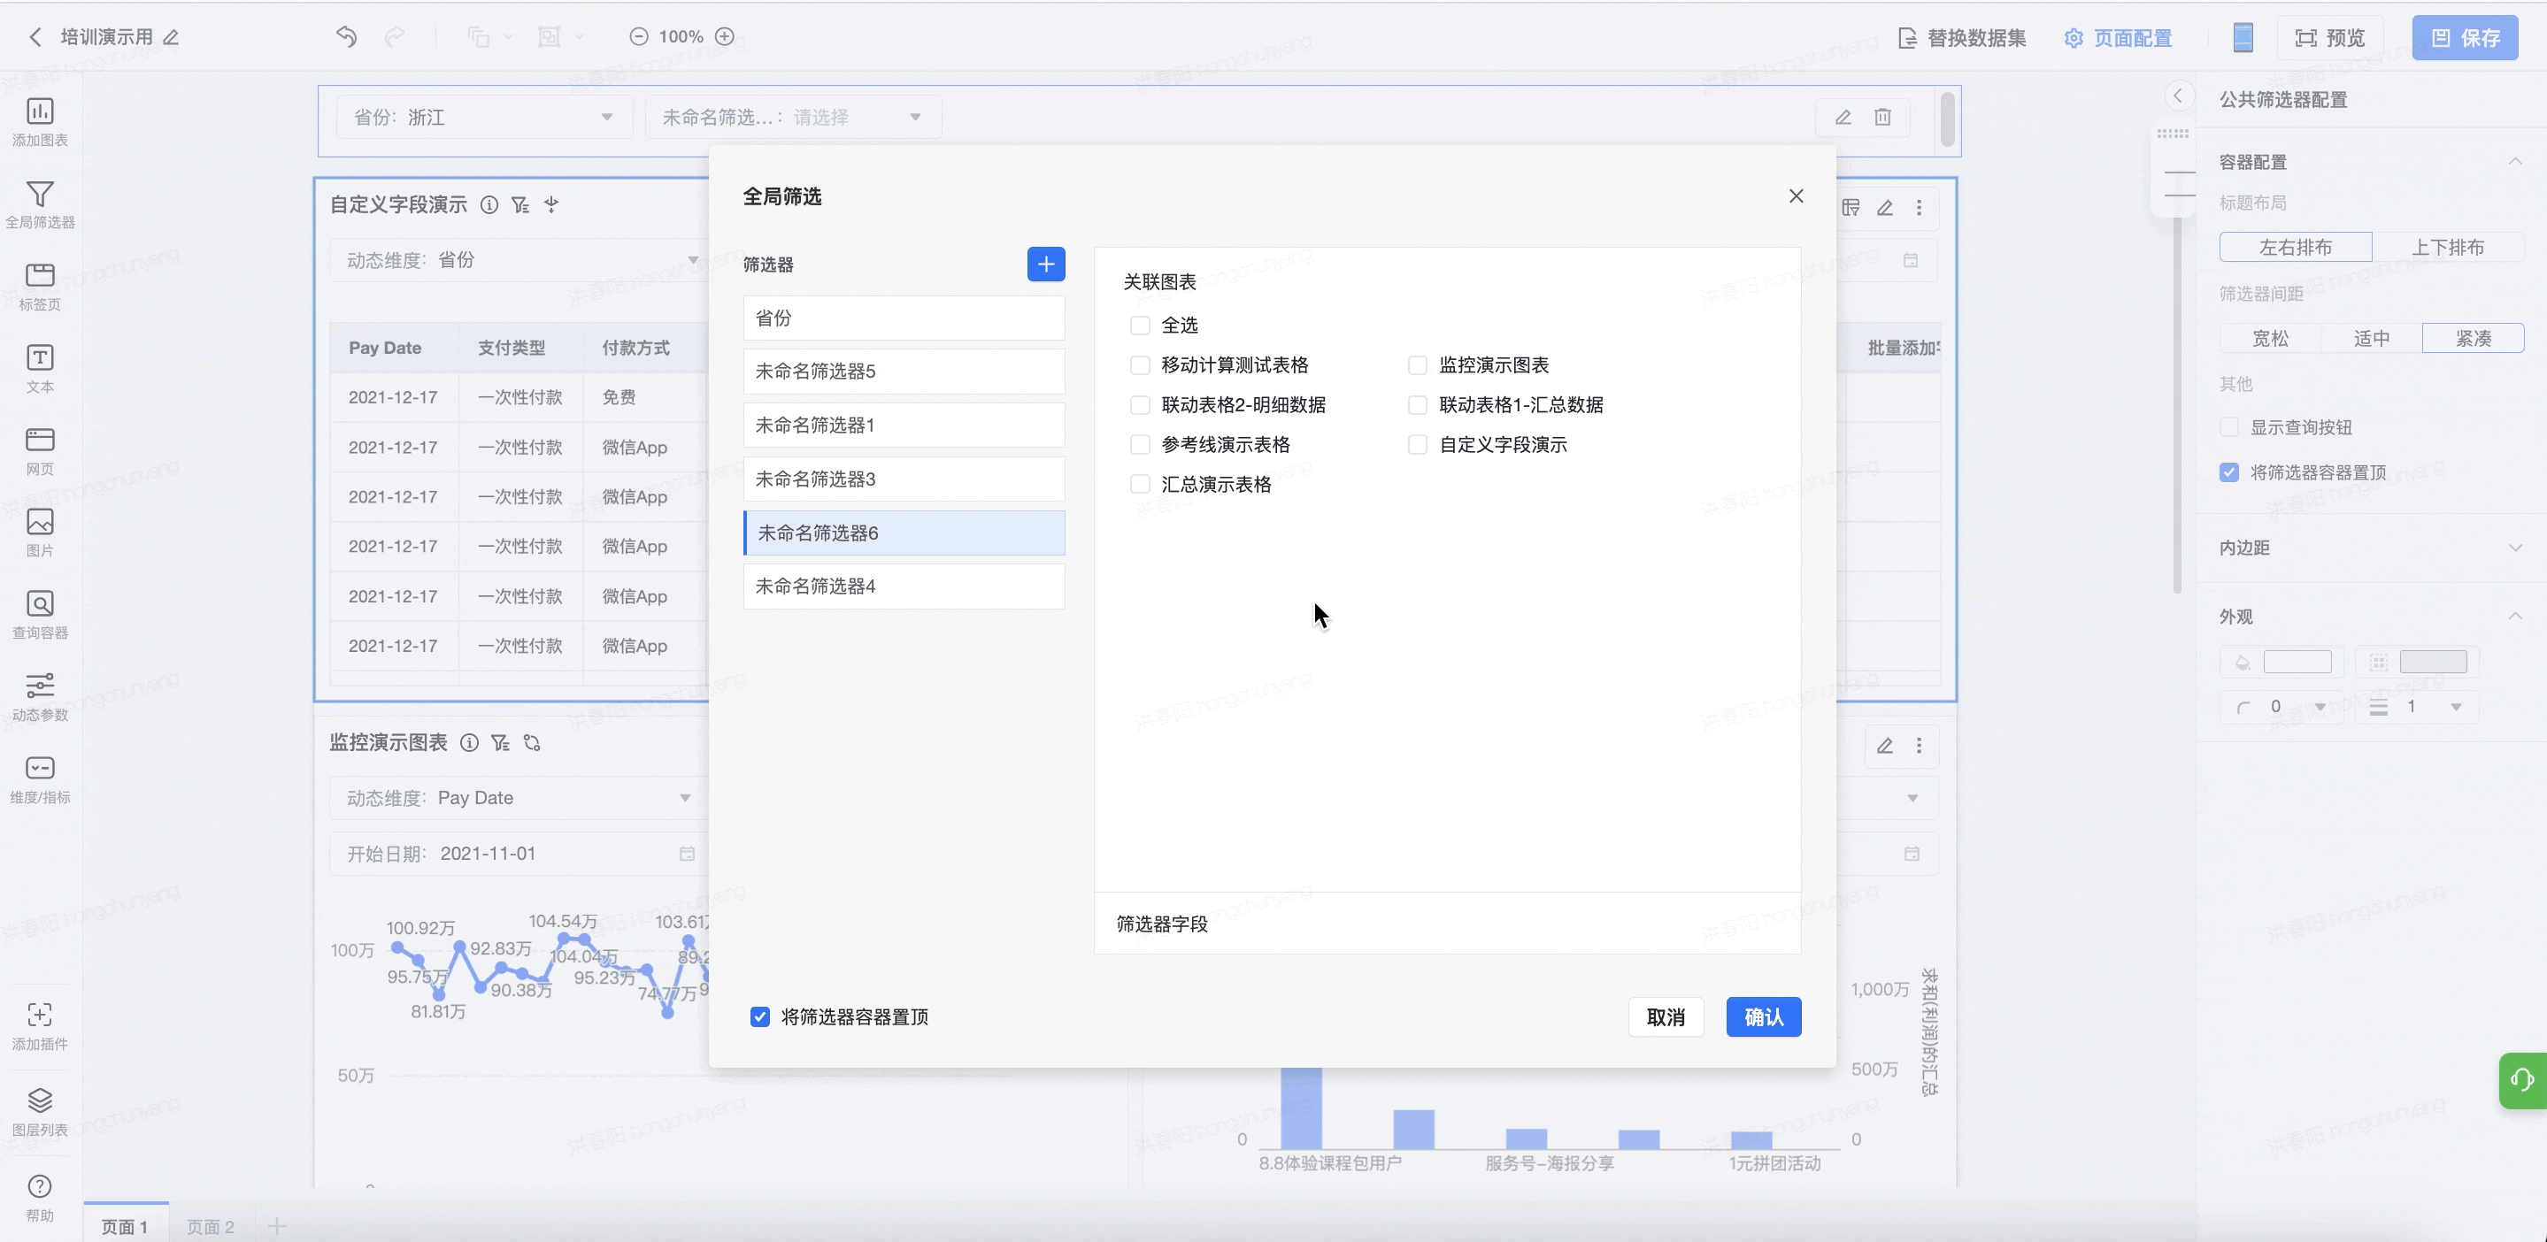Open 添加插件 in the sidebar
Image resolution: width=2547 pixels, height=1242 pixels.
(40, 1027)
